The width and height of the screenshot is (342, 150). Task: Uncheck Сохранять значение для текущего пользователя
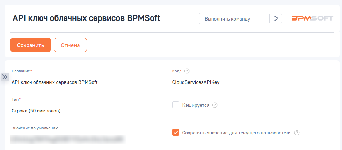coord(176,132)
